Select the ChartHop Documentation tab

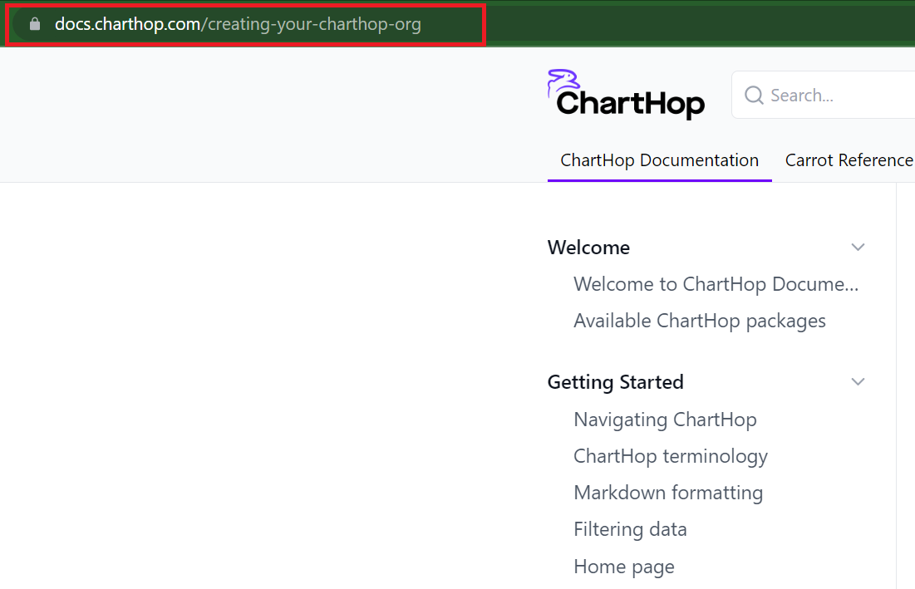click(658, 160)
